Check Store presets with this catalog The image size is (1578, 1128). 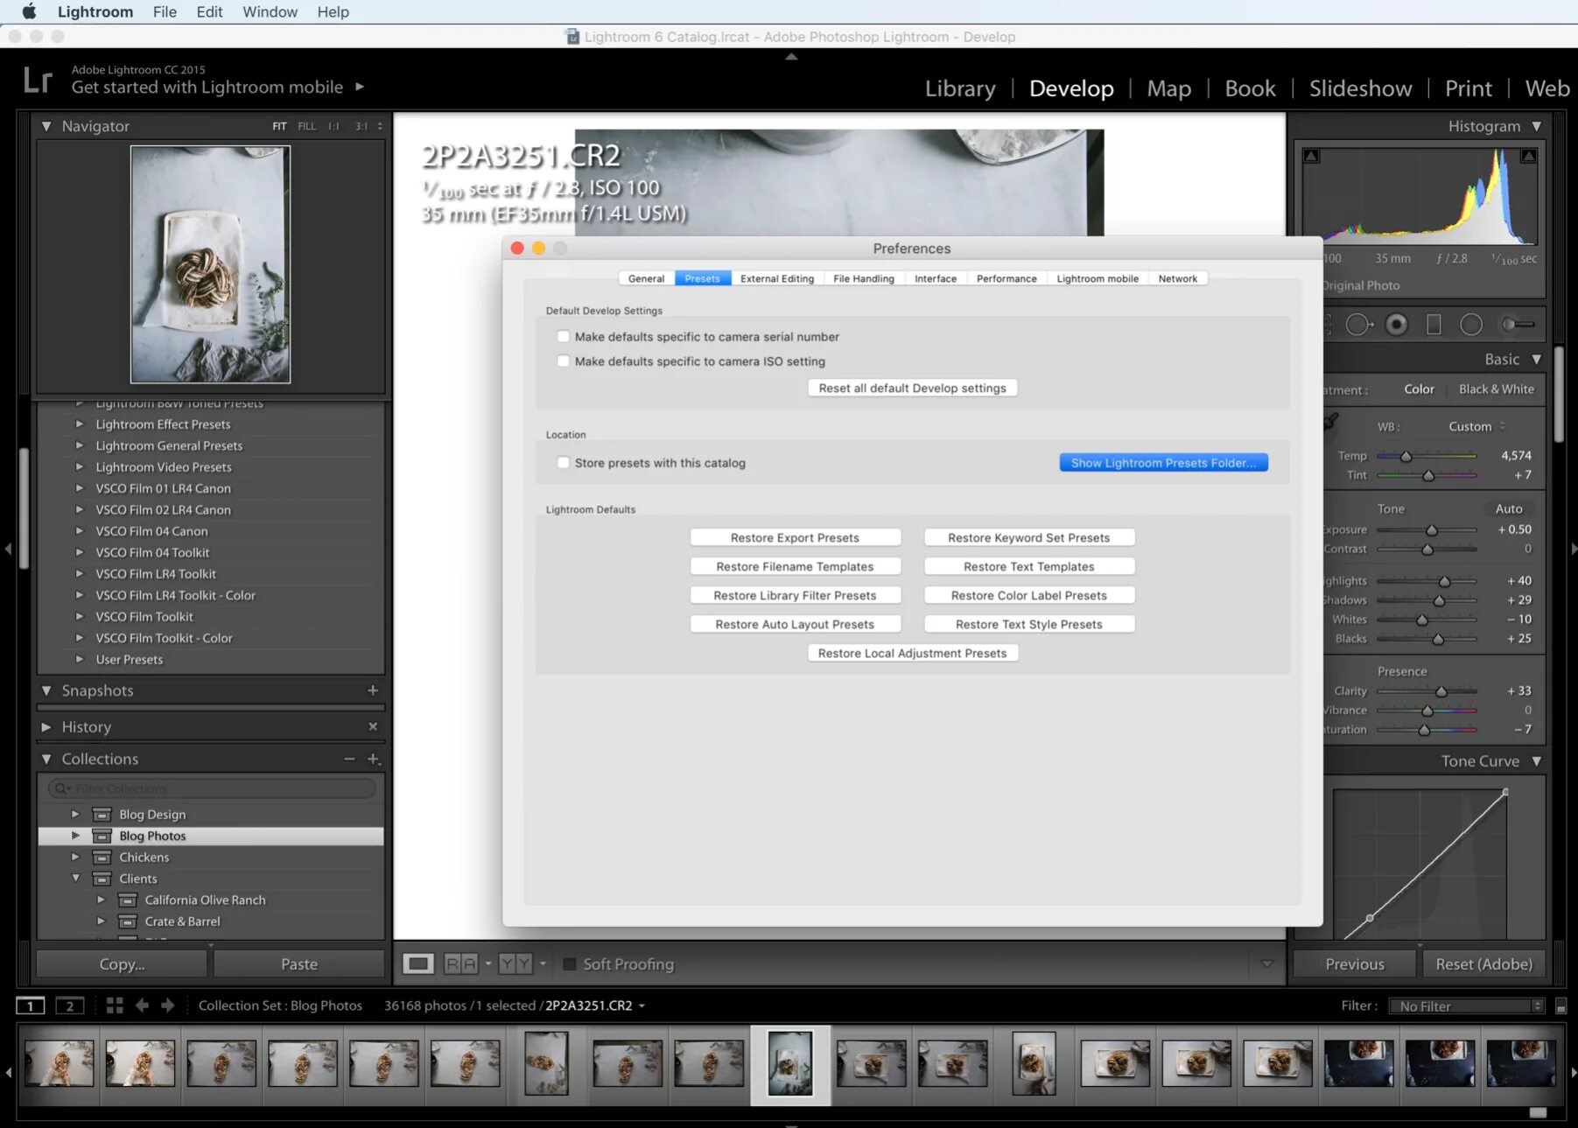point(564,462)
